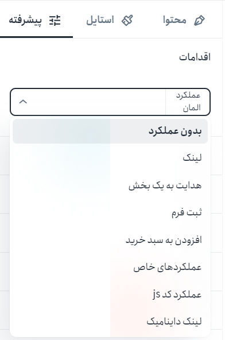Open the پیشرفته tab label
The height and width of the screenshot is (340, 225).
click(25, 21)
